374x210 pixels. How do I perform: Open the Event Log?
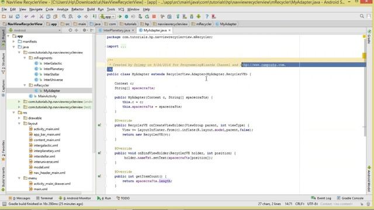tap(321, 198)
